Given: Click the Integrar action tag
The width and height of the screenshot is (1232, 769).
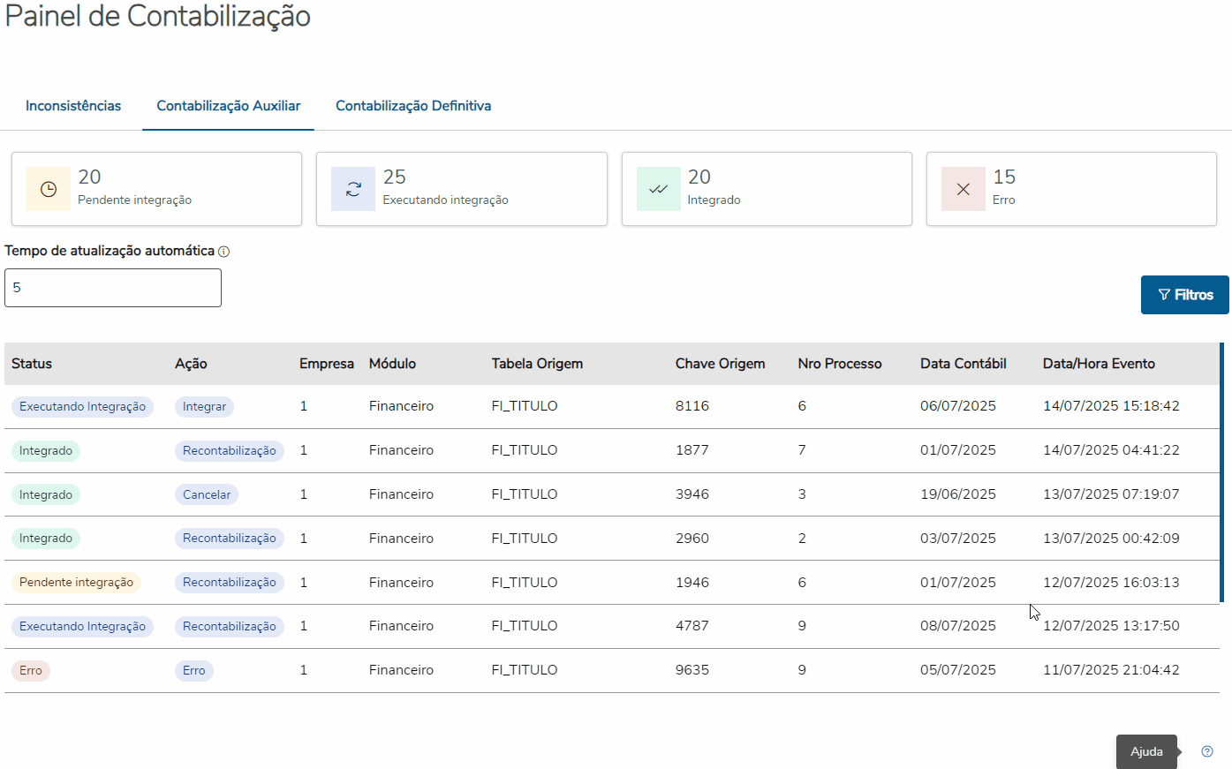Looking at the screenshot, I should [x=204, y=407].
